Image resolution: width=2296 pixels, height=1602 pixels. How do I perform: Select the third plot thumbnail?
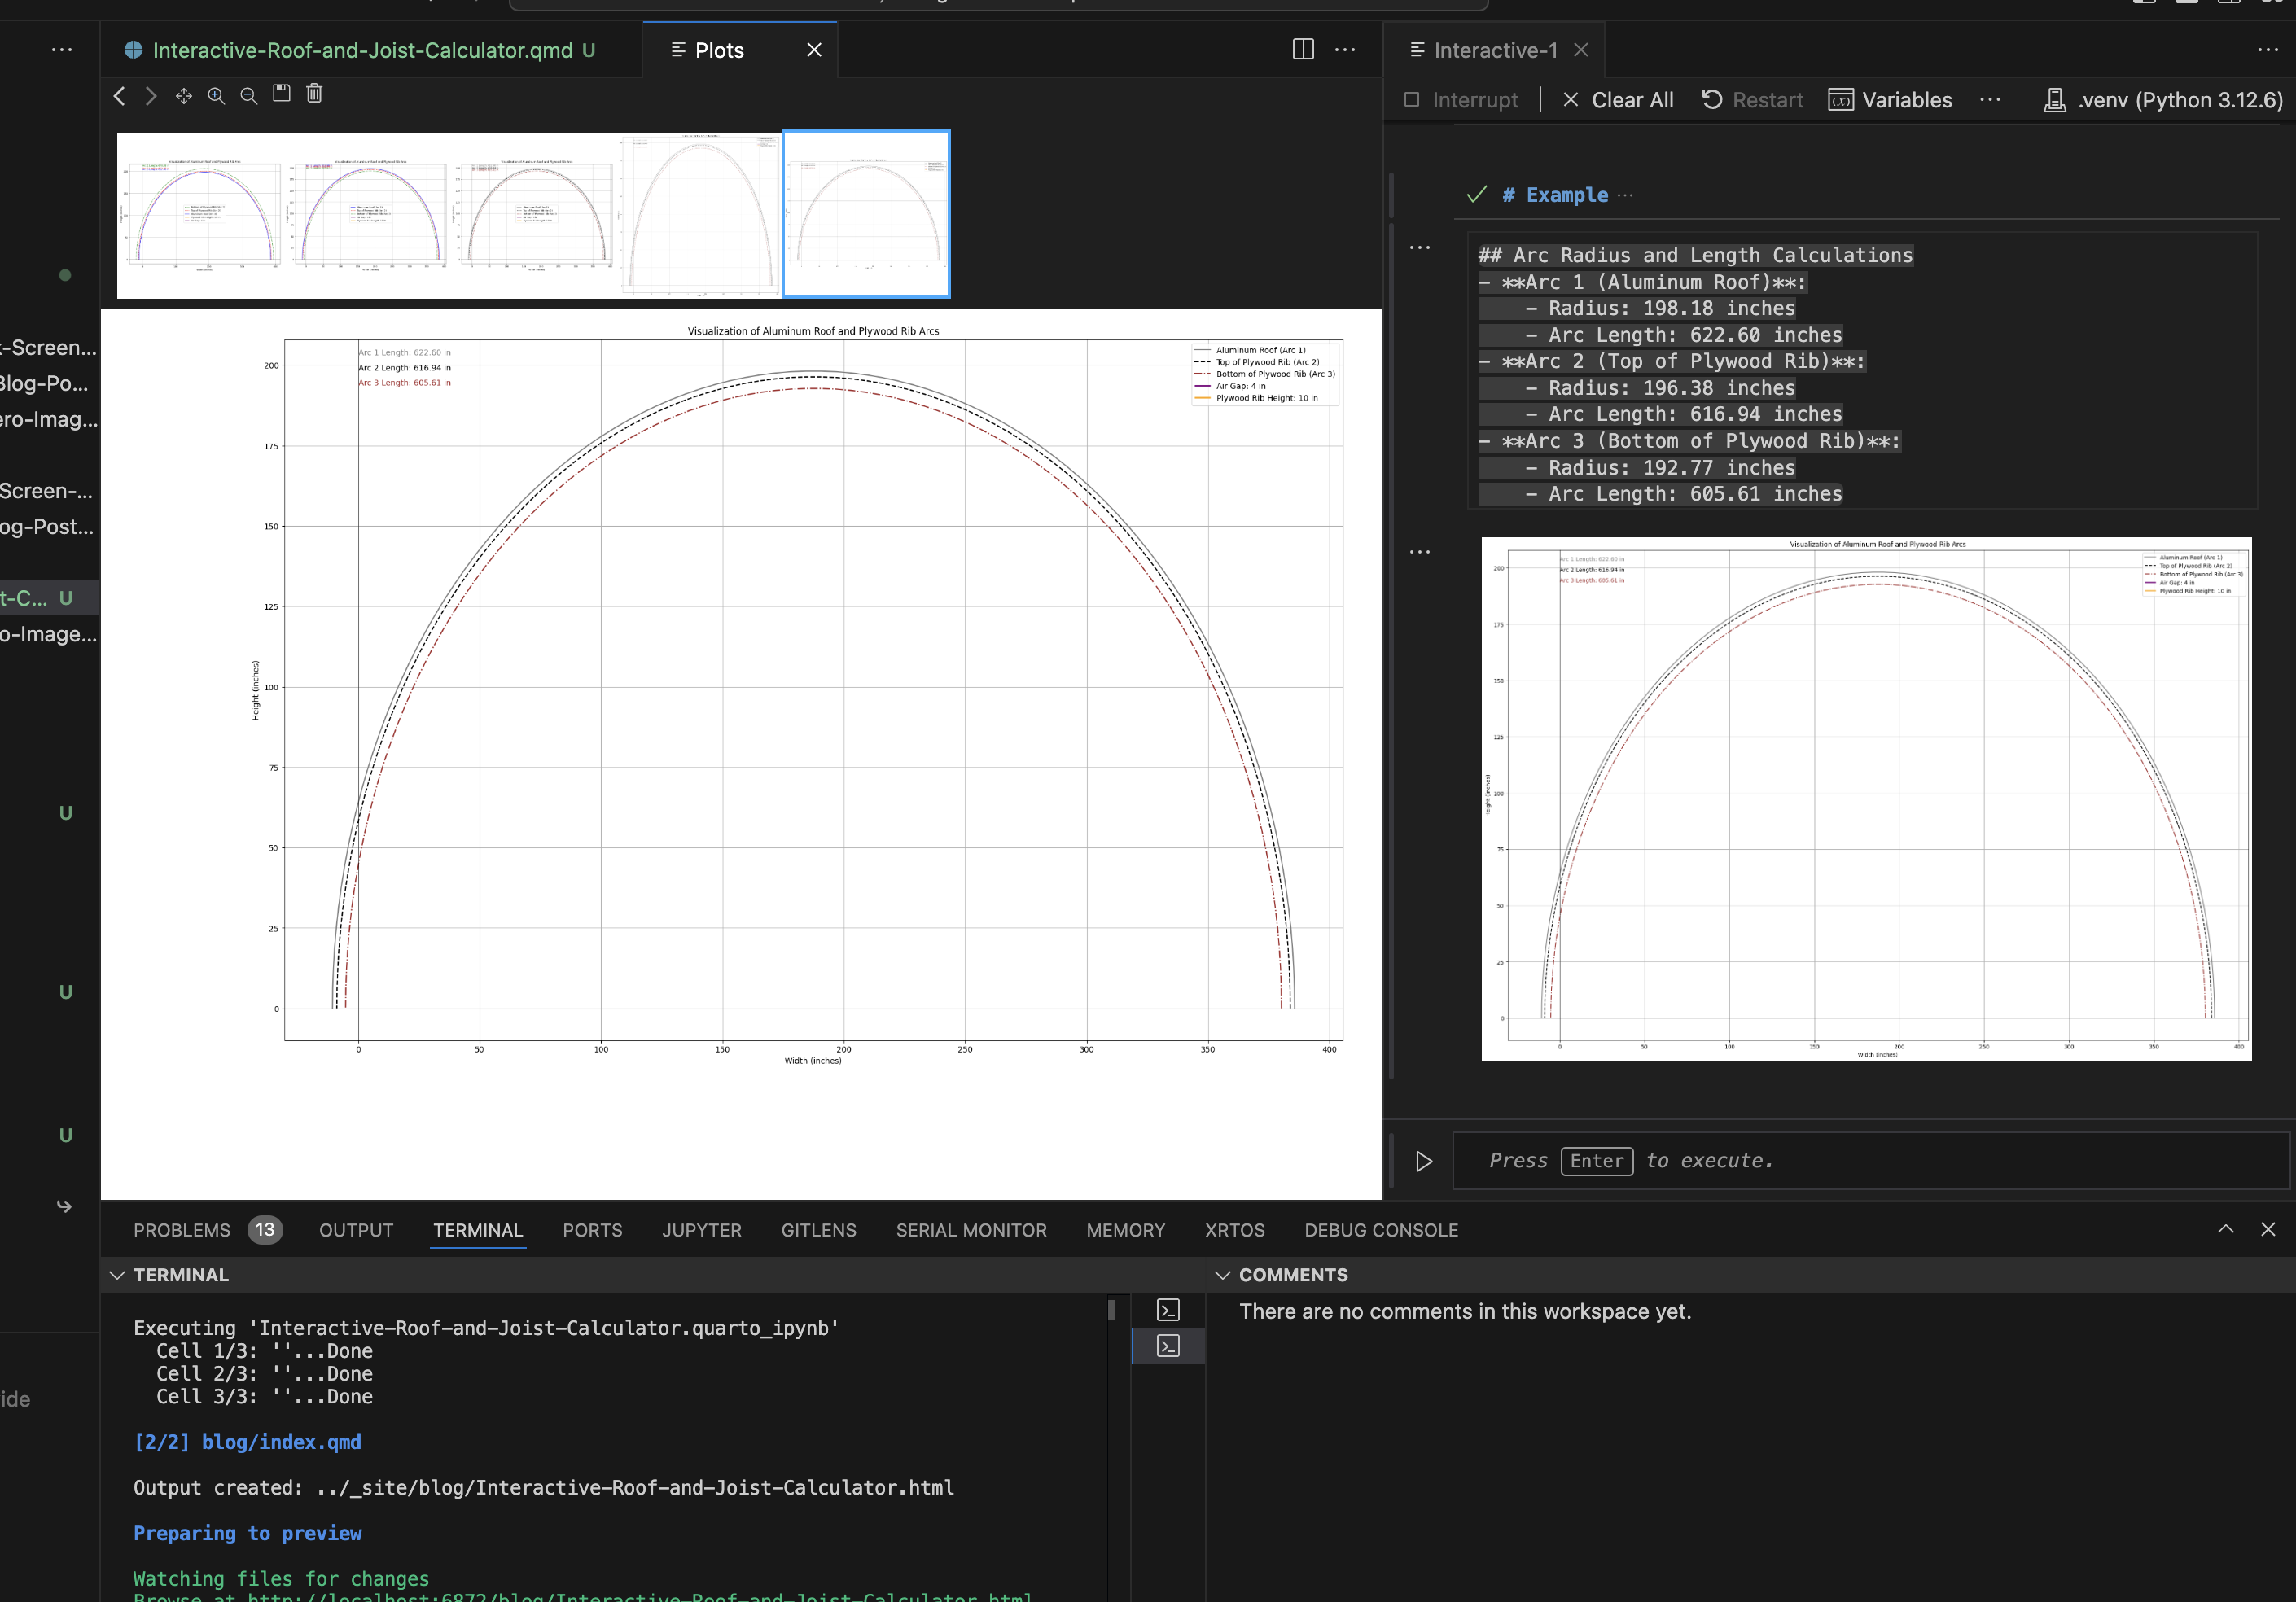(x=533, y=215)
